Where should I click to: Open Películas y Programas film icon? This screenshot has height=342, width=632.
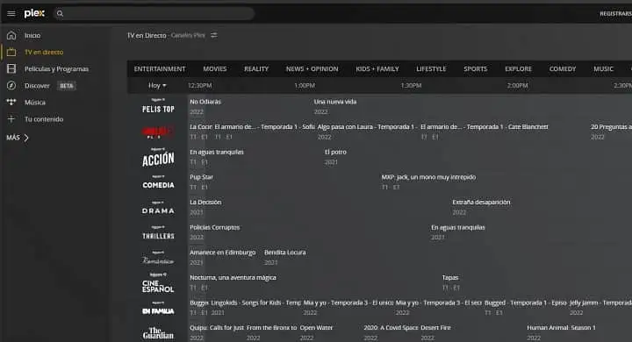(x=11, y=69)
